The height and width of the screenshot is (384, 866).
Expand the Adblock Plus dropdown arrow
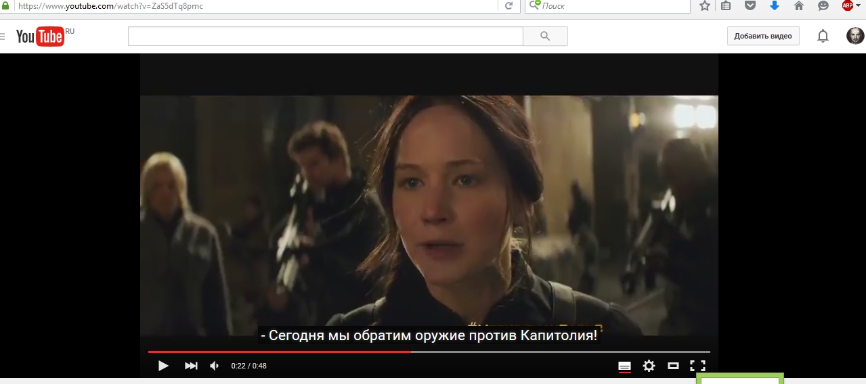coord(858,5)
